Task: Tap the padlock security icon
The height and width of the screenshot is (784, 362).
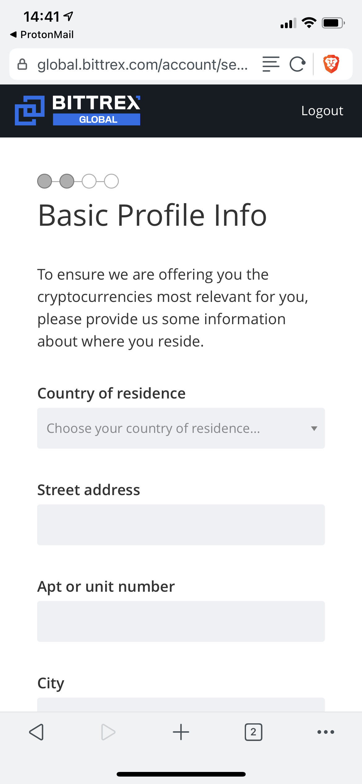Action: (22, 64)
